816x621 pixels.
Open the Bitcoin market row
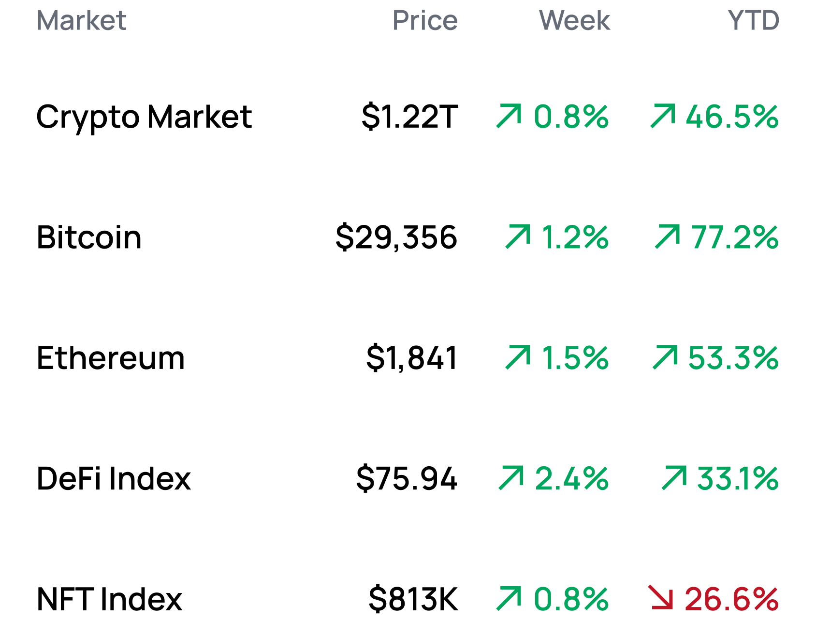(89, 237)
